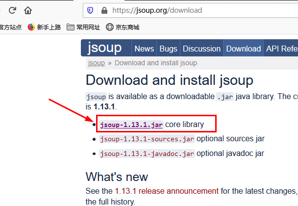This screenshot has height=206, width=298.
Task: Click the bold 1.13.1 version text
Action: 104,107
